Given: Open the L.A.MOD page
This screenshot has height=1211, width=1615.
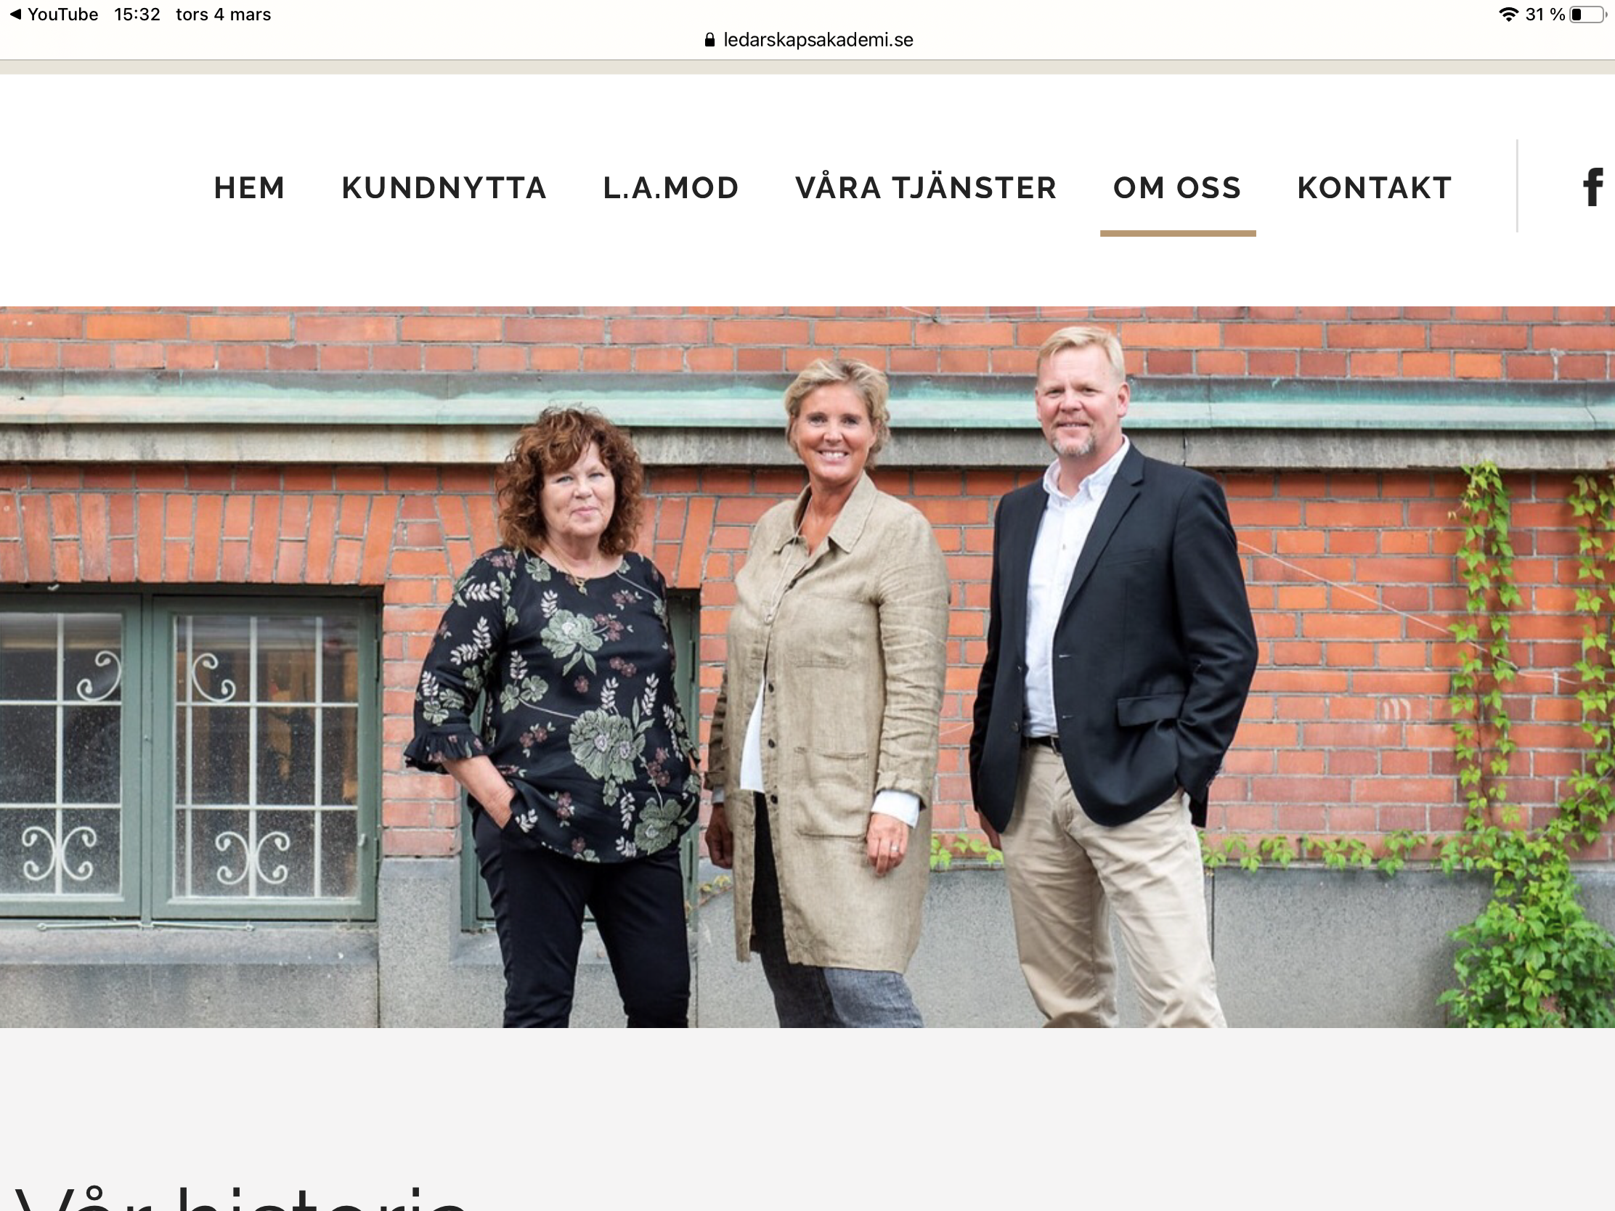Looking at the screenshot, I should click(x=670, y=187).
